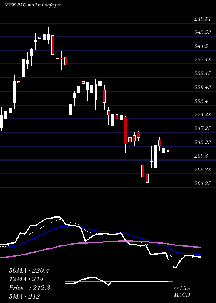216x303 pixels.
Task: Click the 233.45 price level label
Action: pyautogui.click(x=202, y=74)
